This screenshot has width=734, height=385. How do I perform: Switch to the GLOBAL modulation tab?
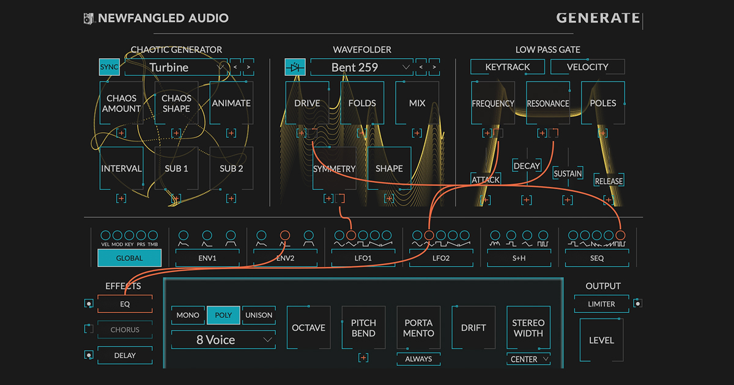(128, 258)
